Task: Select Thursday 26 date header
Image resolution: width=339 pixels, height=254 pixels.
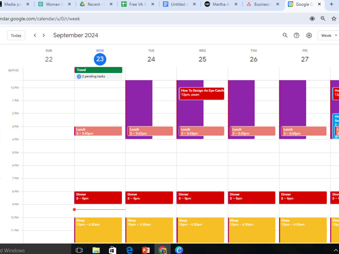Action: click(x=254, y=59)
